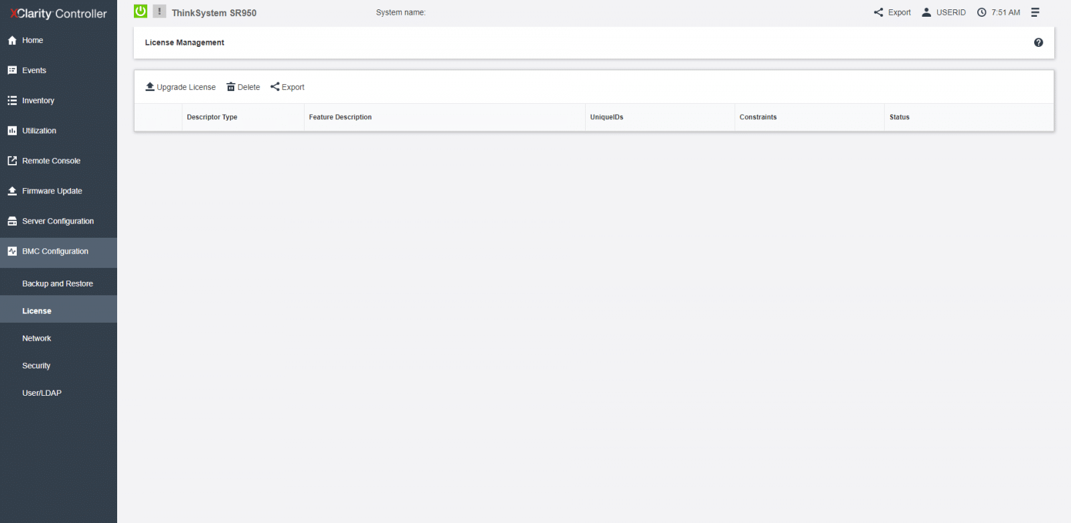Open Utilization page
The width and height of the screenshot is (1071, 523).
[x=58, y=131]
